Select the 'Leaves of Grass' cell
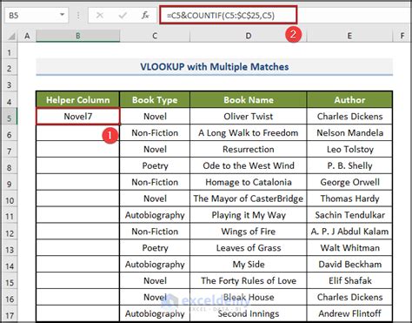This screenshot has height=323, width=412. [x=249, y=248]
